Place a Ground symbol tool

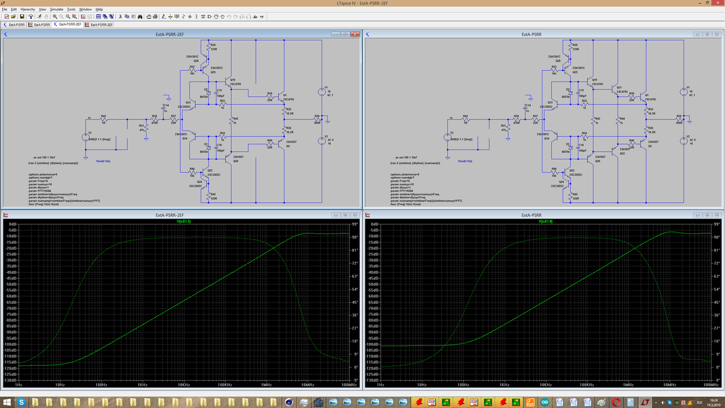(170, 16)
